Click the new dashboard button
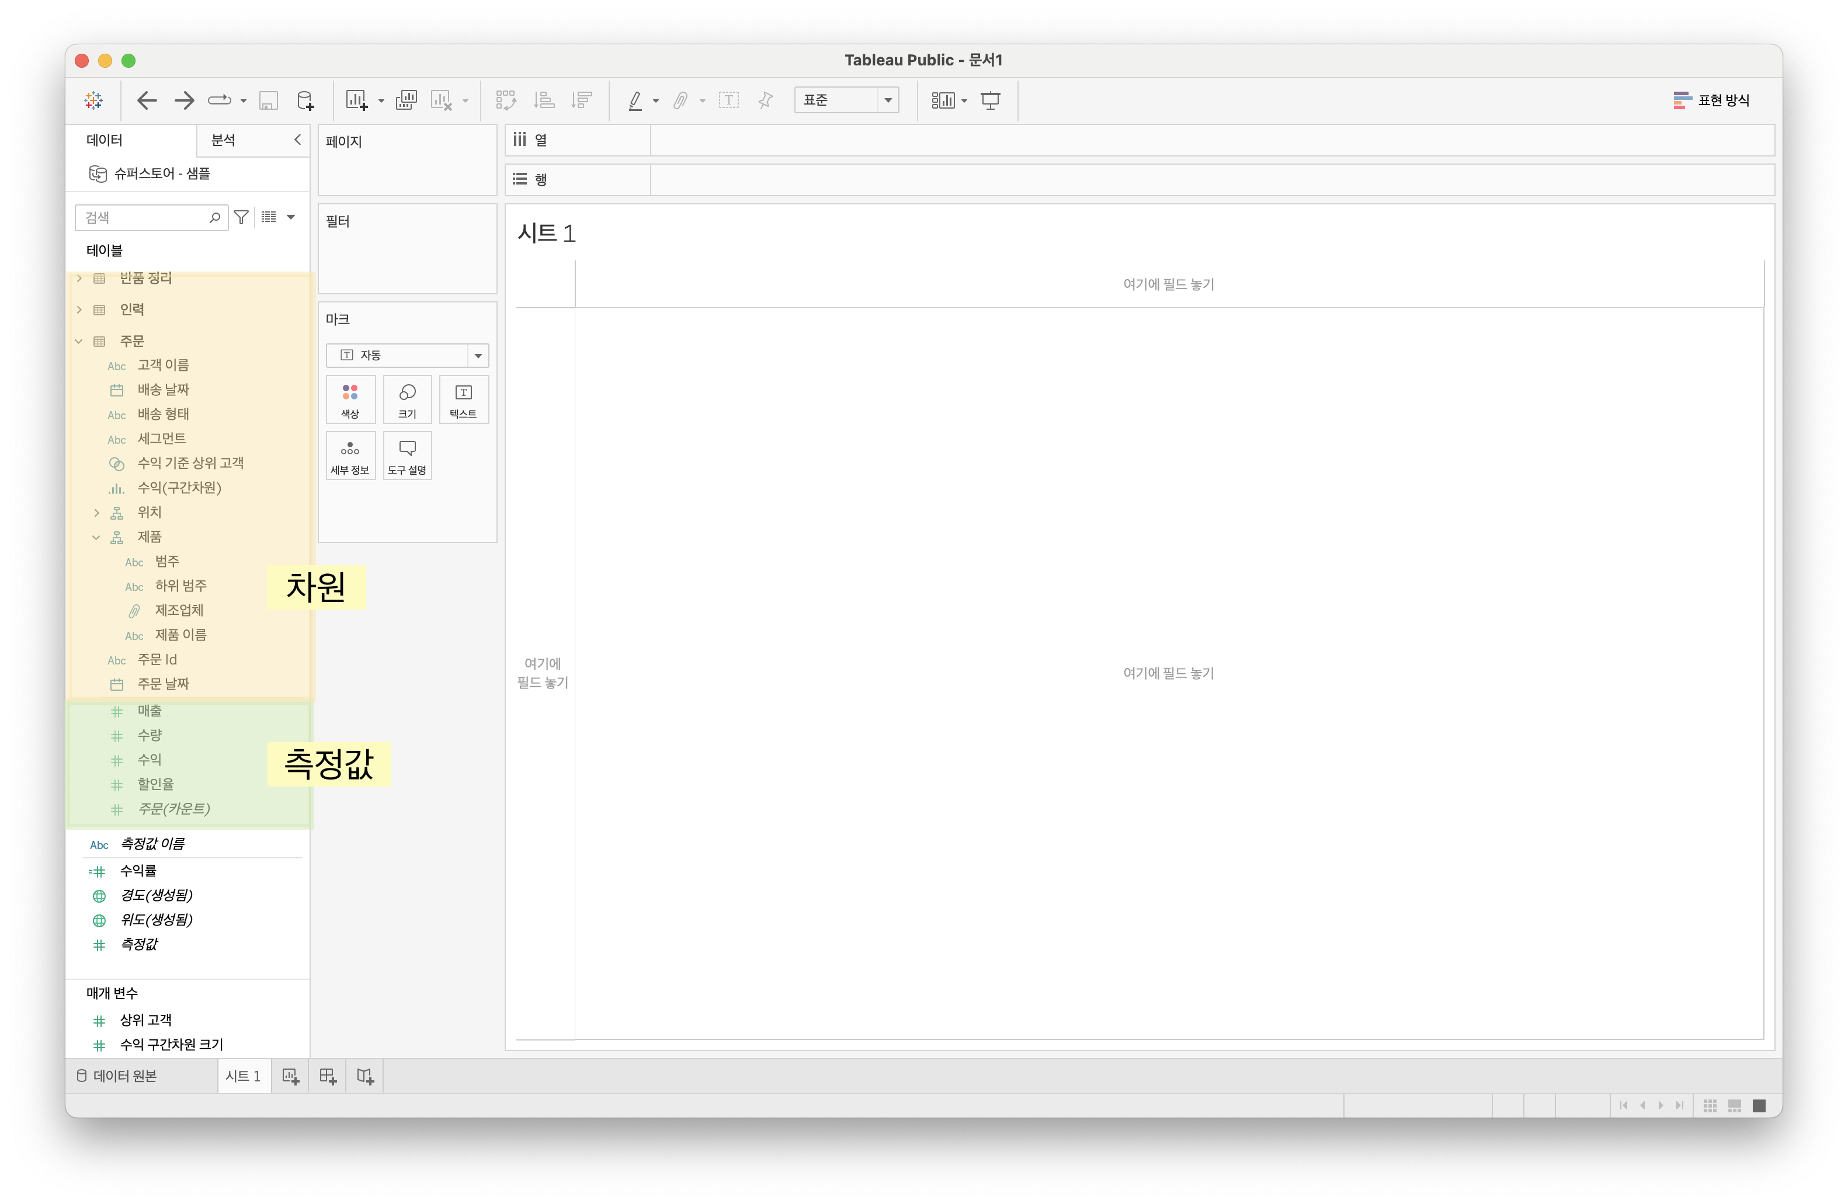The width and height of the screenshot is (1848, 1204). pyautogui.click(x=328, y=1076)
